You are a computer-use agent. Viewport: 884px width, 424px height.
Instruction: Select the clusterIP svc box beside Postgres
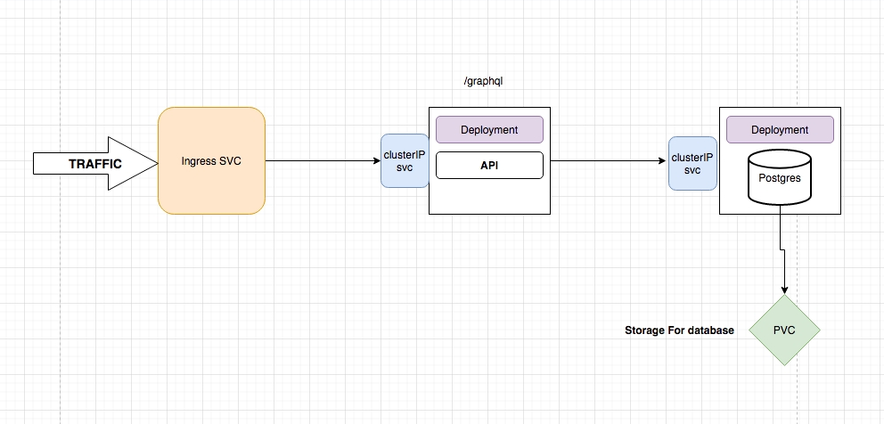point(693,164)
